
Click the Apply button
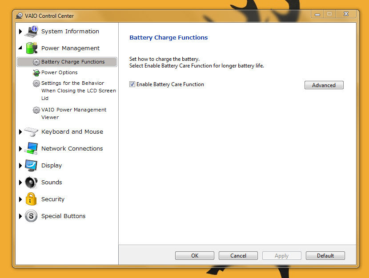pyautogui.click(x=282, y=256)
